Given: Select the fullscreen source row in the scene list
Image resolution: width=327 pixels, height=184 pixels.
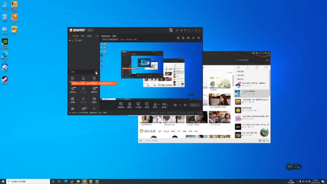Looking at the screenshot, I should 83,40.
